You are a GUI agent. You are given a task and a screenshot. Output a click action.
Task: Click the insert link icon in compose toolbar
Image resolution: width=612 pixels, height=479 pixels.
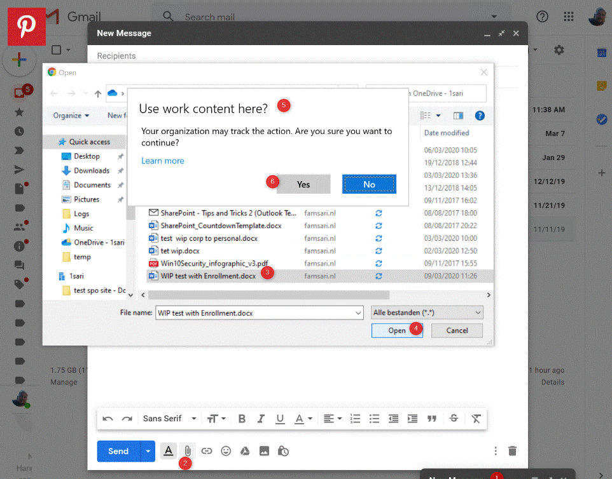(x=207, y=451)
